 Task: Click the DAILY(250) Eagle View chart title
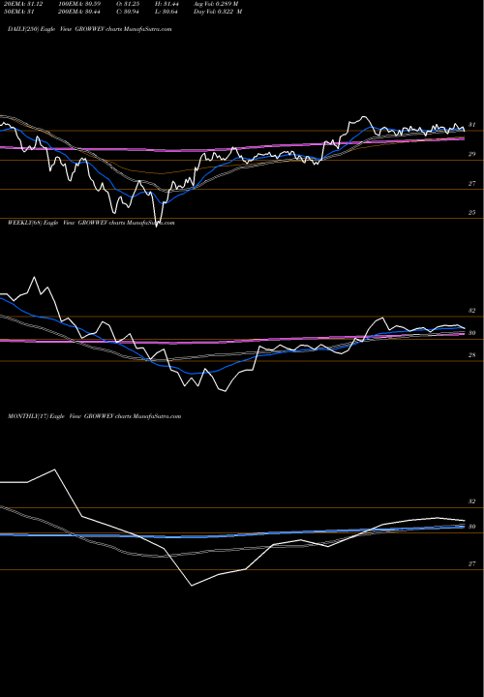click(90, 29)
